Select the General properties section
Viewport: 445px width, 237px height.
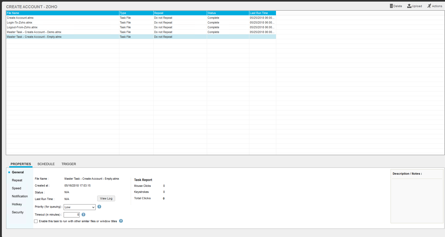[x=18, y=172]
